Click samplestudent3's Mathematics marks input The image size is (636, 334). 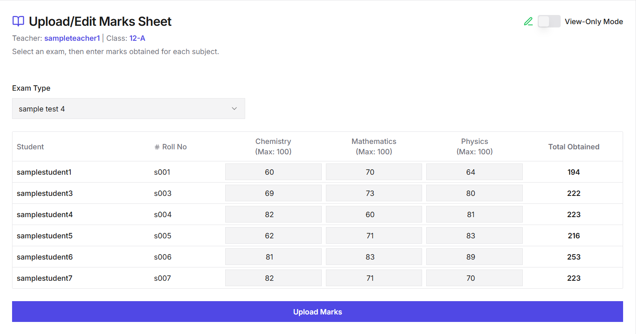[374, 193]
